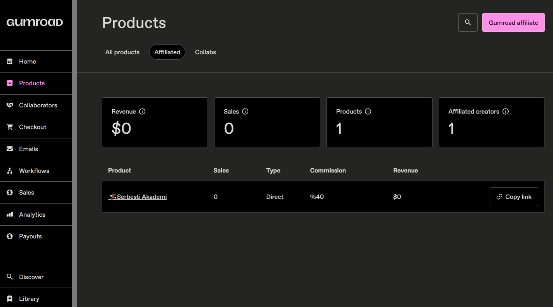This screenshot has width=553, height=307.
Task: Open Library in the sidebar
Action: (36, 298)
